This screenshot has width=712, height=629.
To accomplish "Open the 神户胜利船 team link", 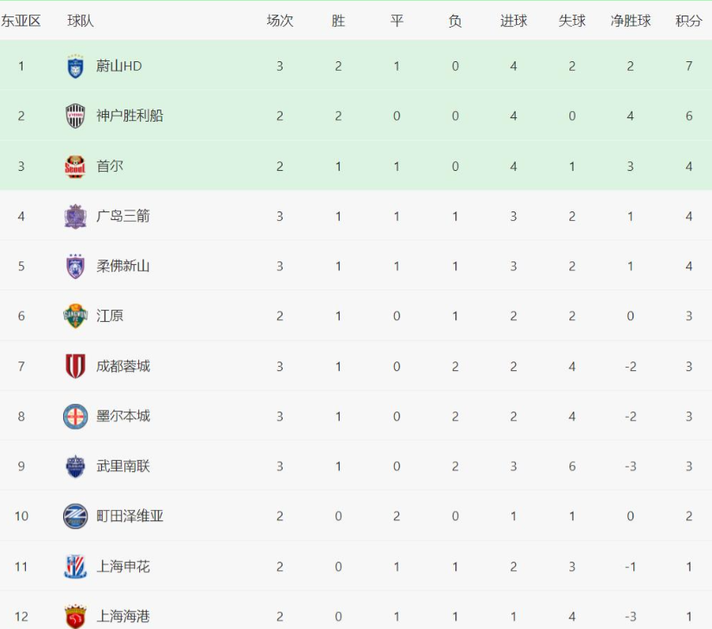I will pyautogui.click(x=130, y=116).
